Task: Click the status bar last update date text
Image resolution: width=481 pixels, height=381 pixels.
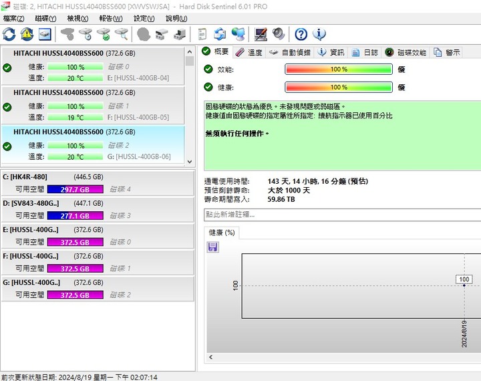Action: coord(79,377)
